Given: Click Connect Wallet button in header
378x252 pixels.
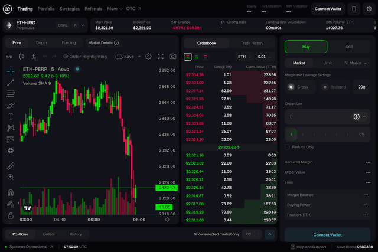Looking at the screenshot, I should [328, 9].
